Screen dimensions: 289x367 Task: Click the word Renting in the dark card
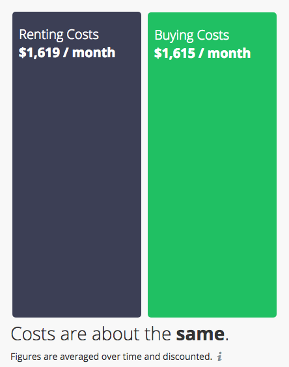[41, 35]
